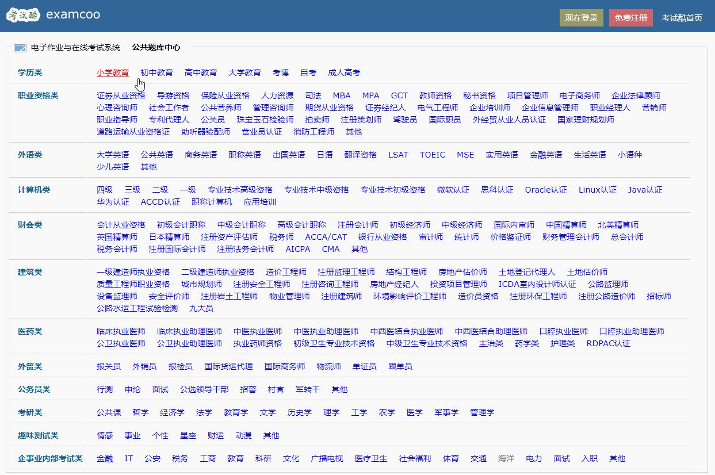Image resolution: width=715 pixels, height=475 pixels.
Task: Switch to the 公共题库中心 section
Action: pyautogui.click(x=156, y=48)
